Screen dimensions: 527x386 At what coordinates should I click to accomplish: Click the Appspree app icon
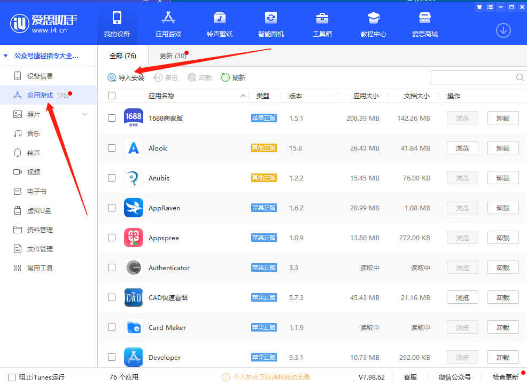(x=134, y=238)
